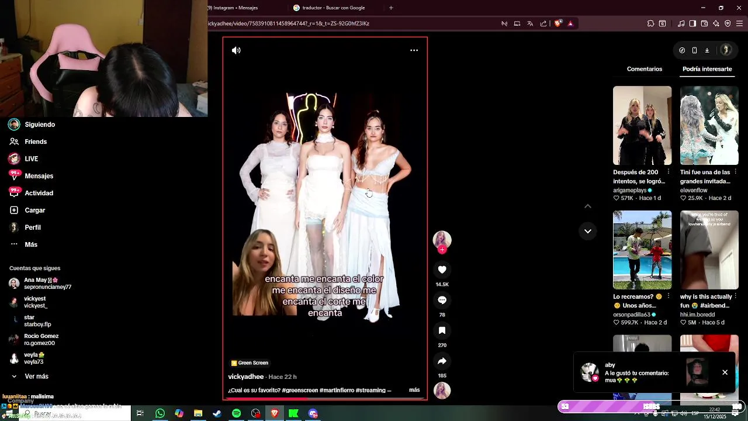Toggle the browser sidebar panel icon
748x421 pixels.
692,23
